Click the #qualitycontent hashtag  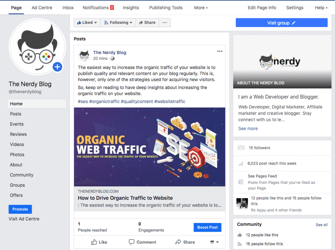click(137, 102)
